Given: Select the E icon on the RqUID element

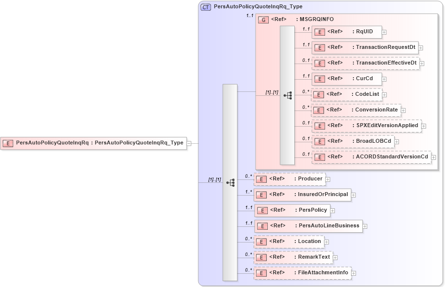Looking at the screenshot, I should (x=320, y=32).
